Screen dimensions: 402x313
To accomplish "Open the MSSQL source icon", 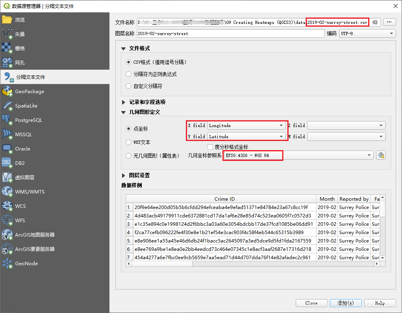I will click(x=7, y=135).
